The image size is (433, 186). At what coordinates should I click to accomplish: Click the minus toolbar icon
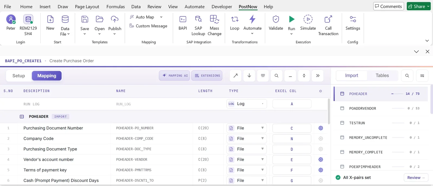click(x=290, y=76)
